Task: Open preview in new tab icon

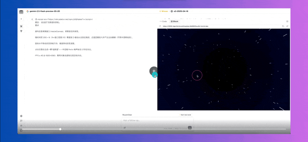Action: pos(287,26)
